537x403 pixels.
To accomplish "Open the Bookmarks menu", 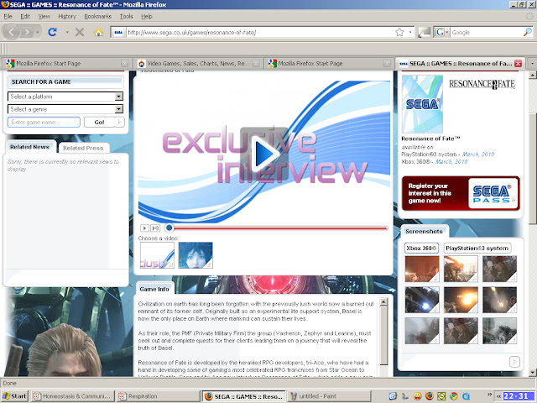I will coord(97,16).
